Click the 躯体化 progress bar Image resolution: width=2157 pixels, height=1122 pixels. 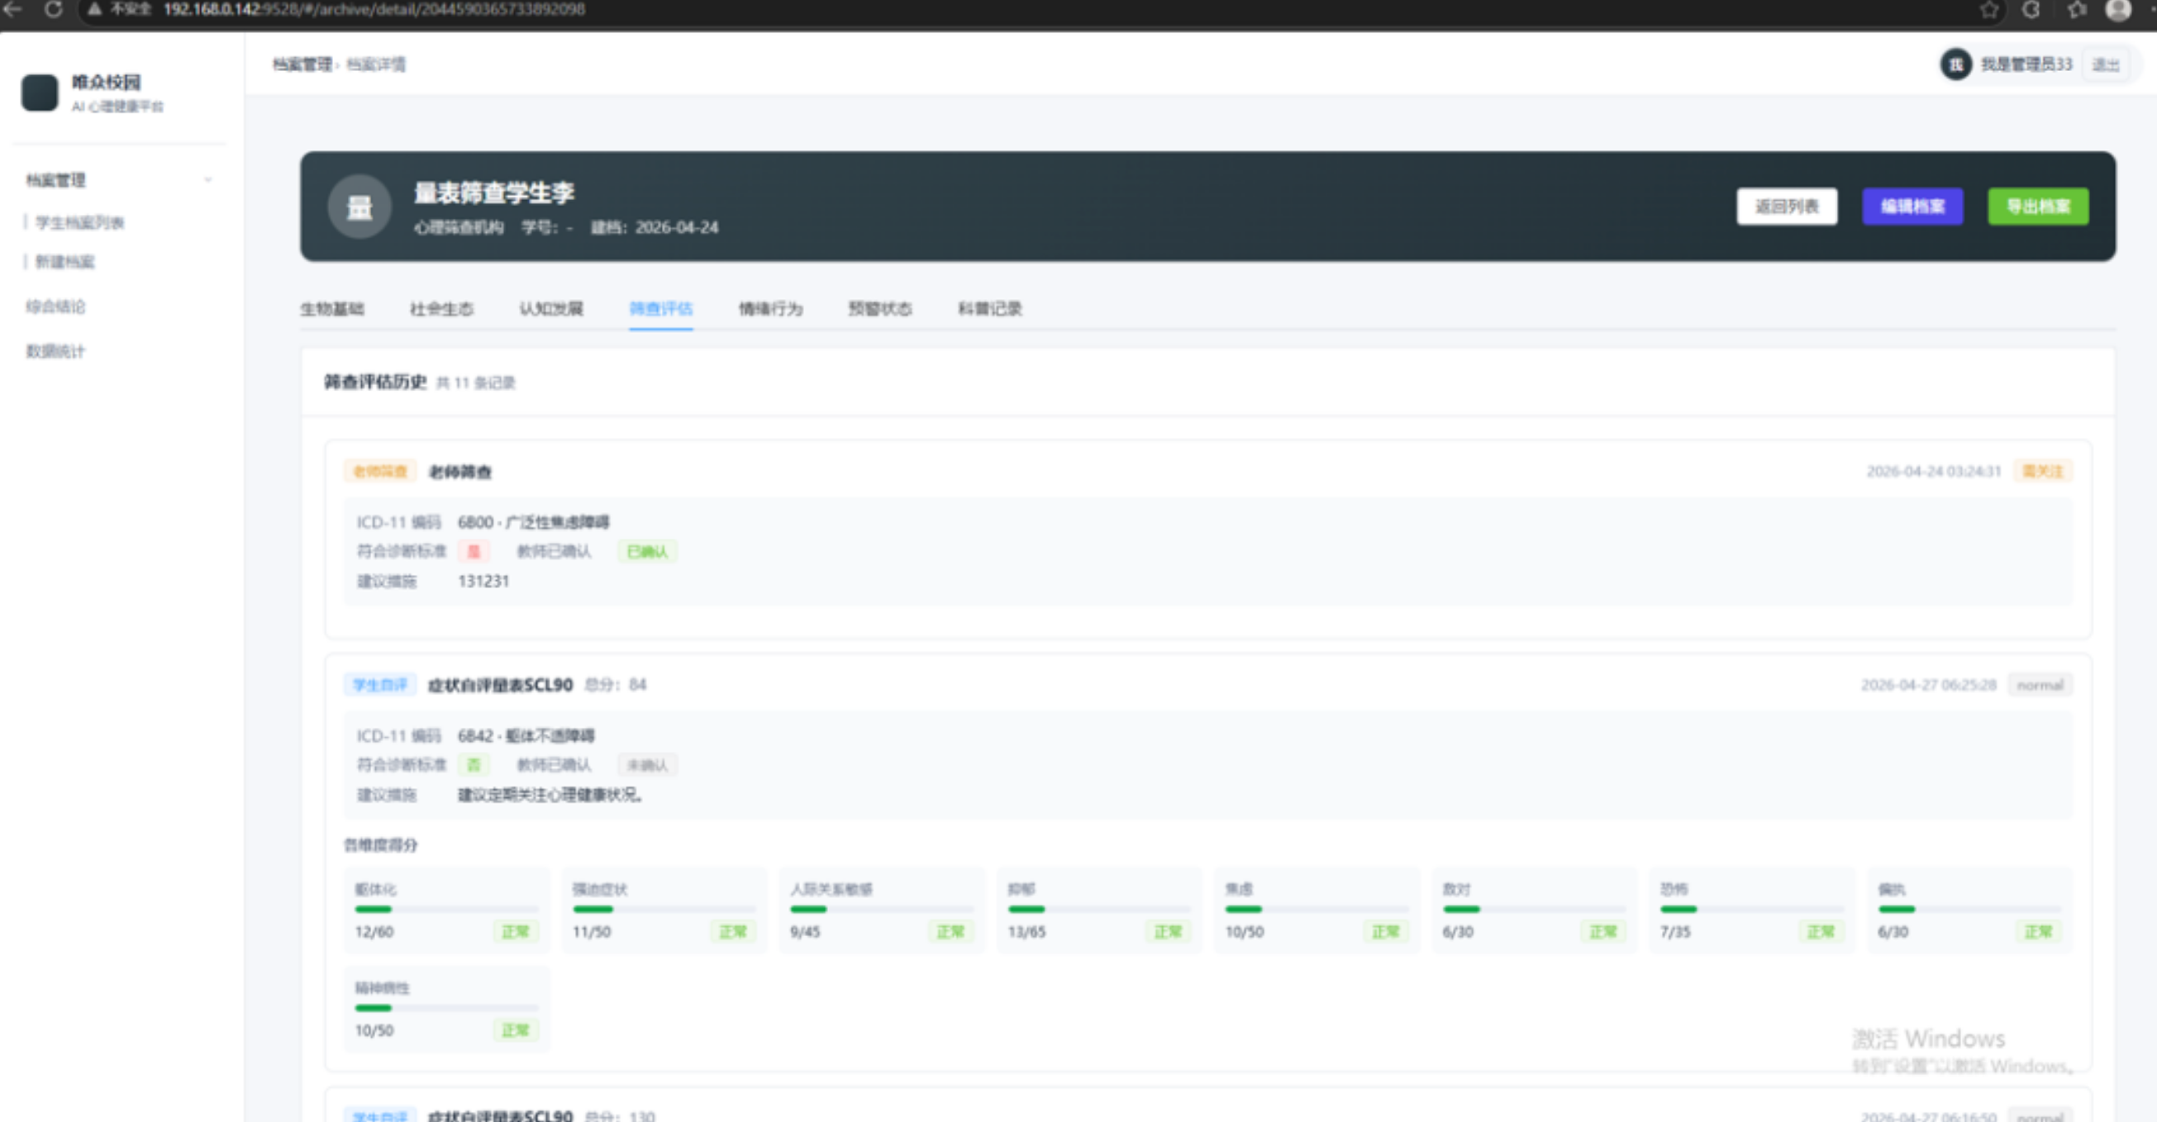(x=446, y=910)
